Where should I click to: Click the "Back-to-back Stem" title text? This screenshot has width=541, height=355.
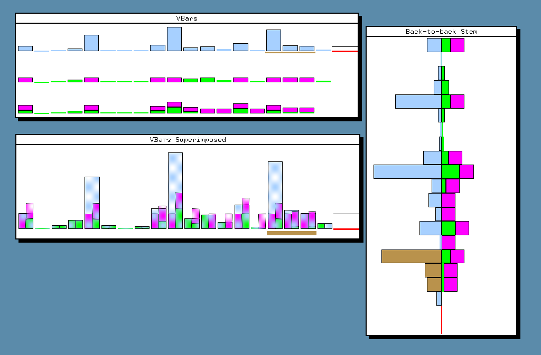441,31
